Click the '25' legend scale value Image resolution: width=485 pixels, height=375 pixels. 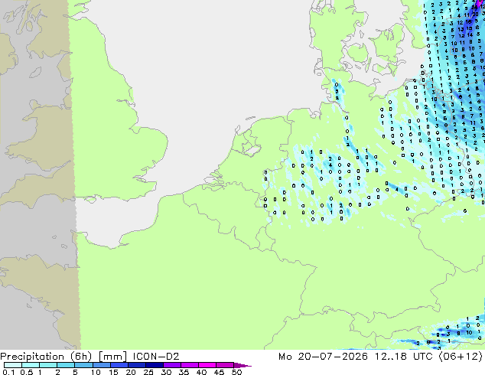click(148, 372)
